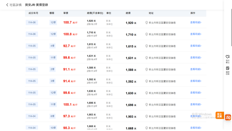Select the 92.7 萬/坪 unit price
The height and width of the screenshot is (131, 232).
pyautogui.click(x=69, y=46)
